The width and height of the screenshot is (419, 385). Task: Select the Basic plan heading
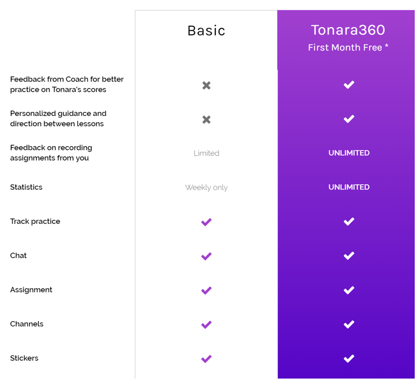click(206, 31)
